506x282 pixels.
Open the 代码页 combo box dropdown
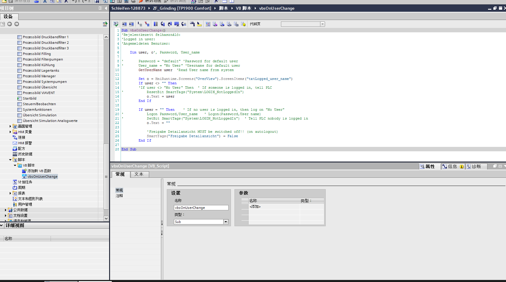(323, 24)
